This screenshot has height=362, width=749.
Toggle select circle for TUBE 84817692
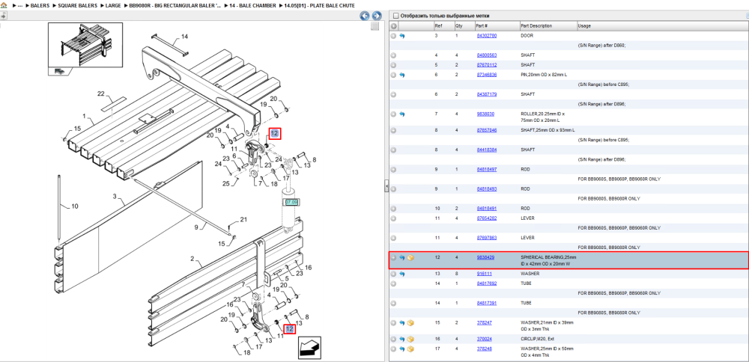[x=394, y=283]
